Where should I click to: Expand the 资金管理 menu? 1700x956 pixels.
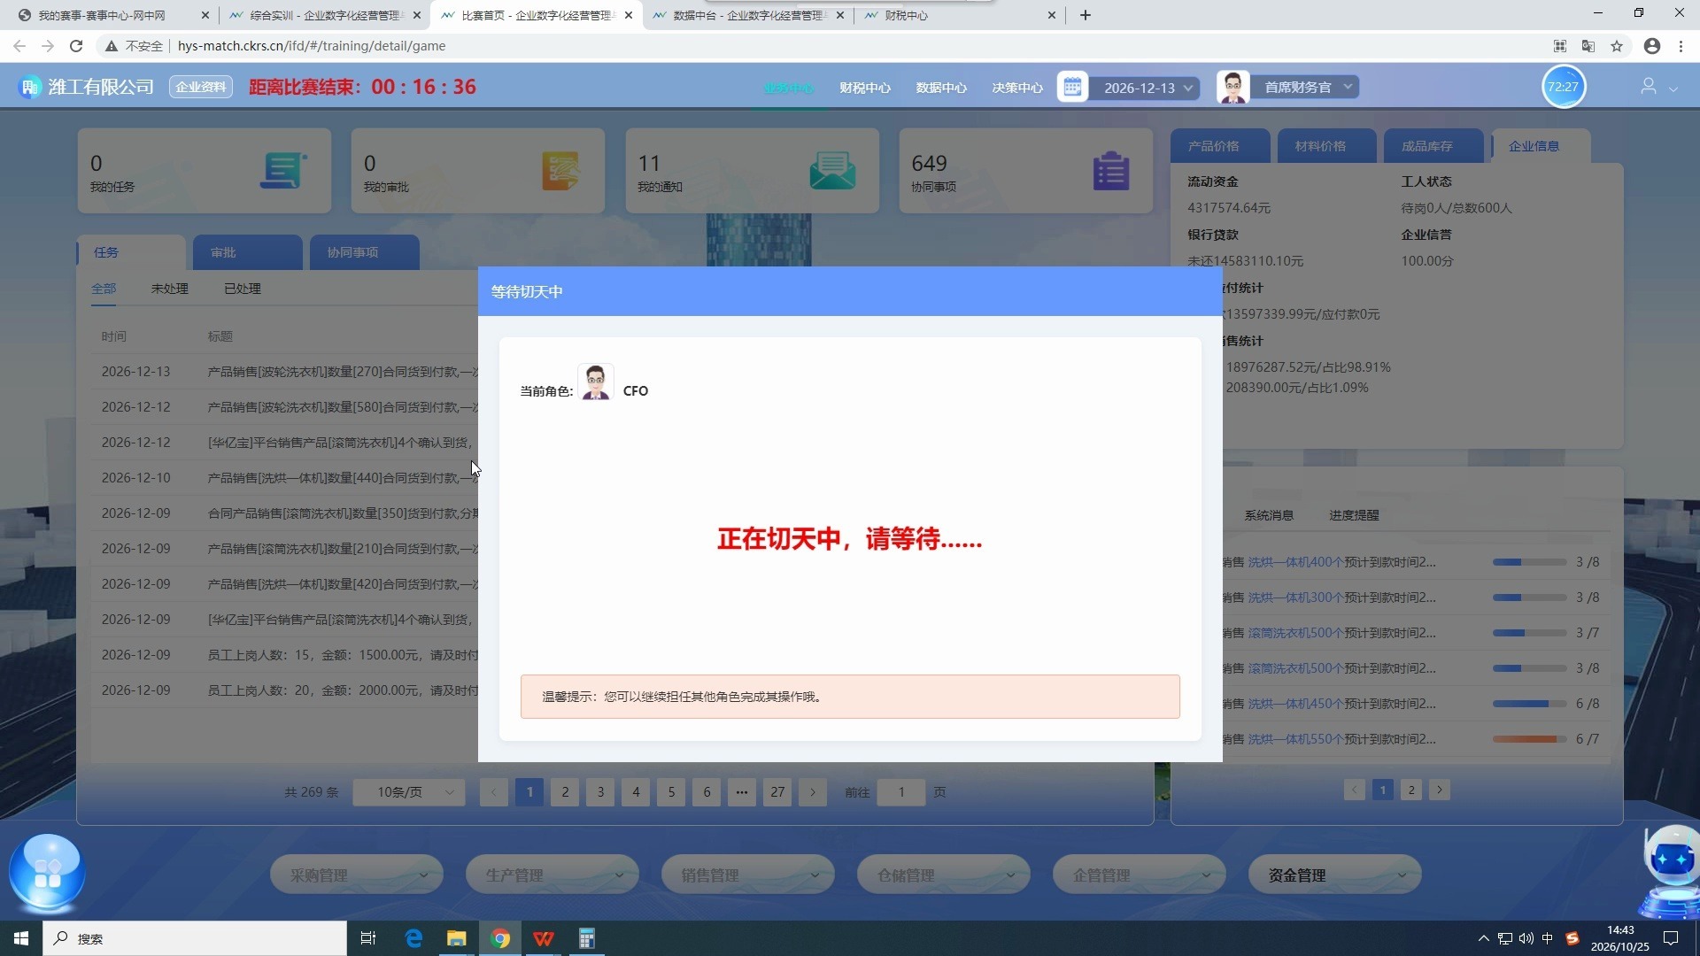click(1335, 875)
